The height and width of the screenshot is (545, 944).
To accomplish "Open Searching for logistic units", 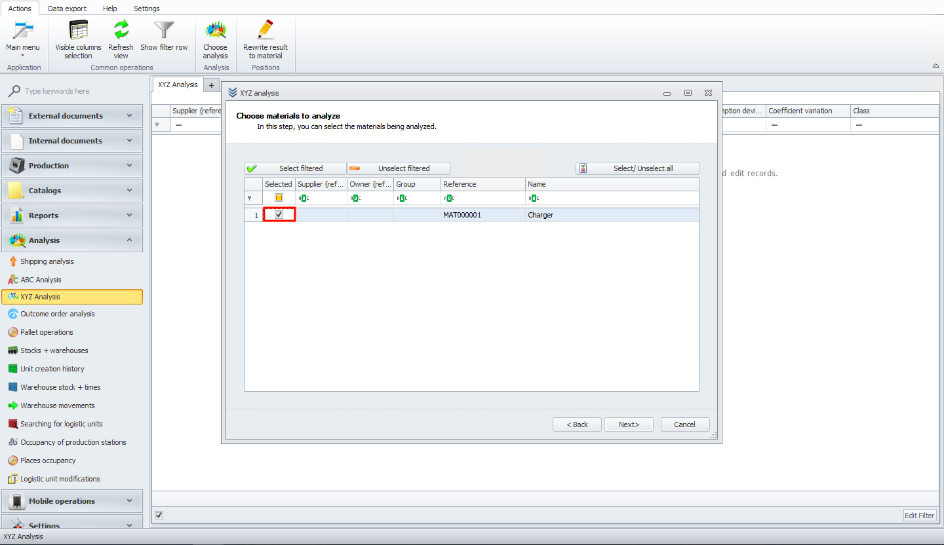I will click(x=61, y=424).
